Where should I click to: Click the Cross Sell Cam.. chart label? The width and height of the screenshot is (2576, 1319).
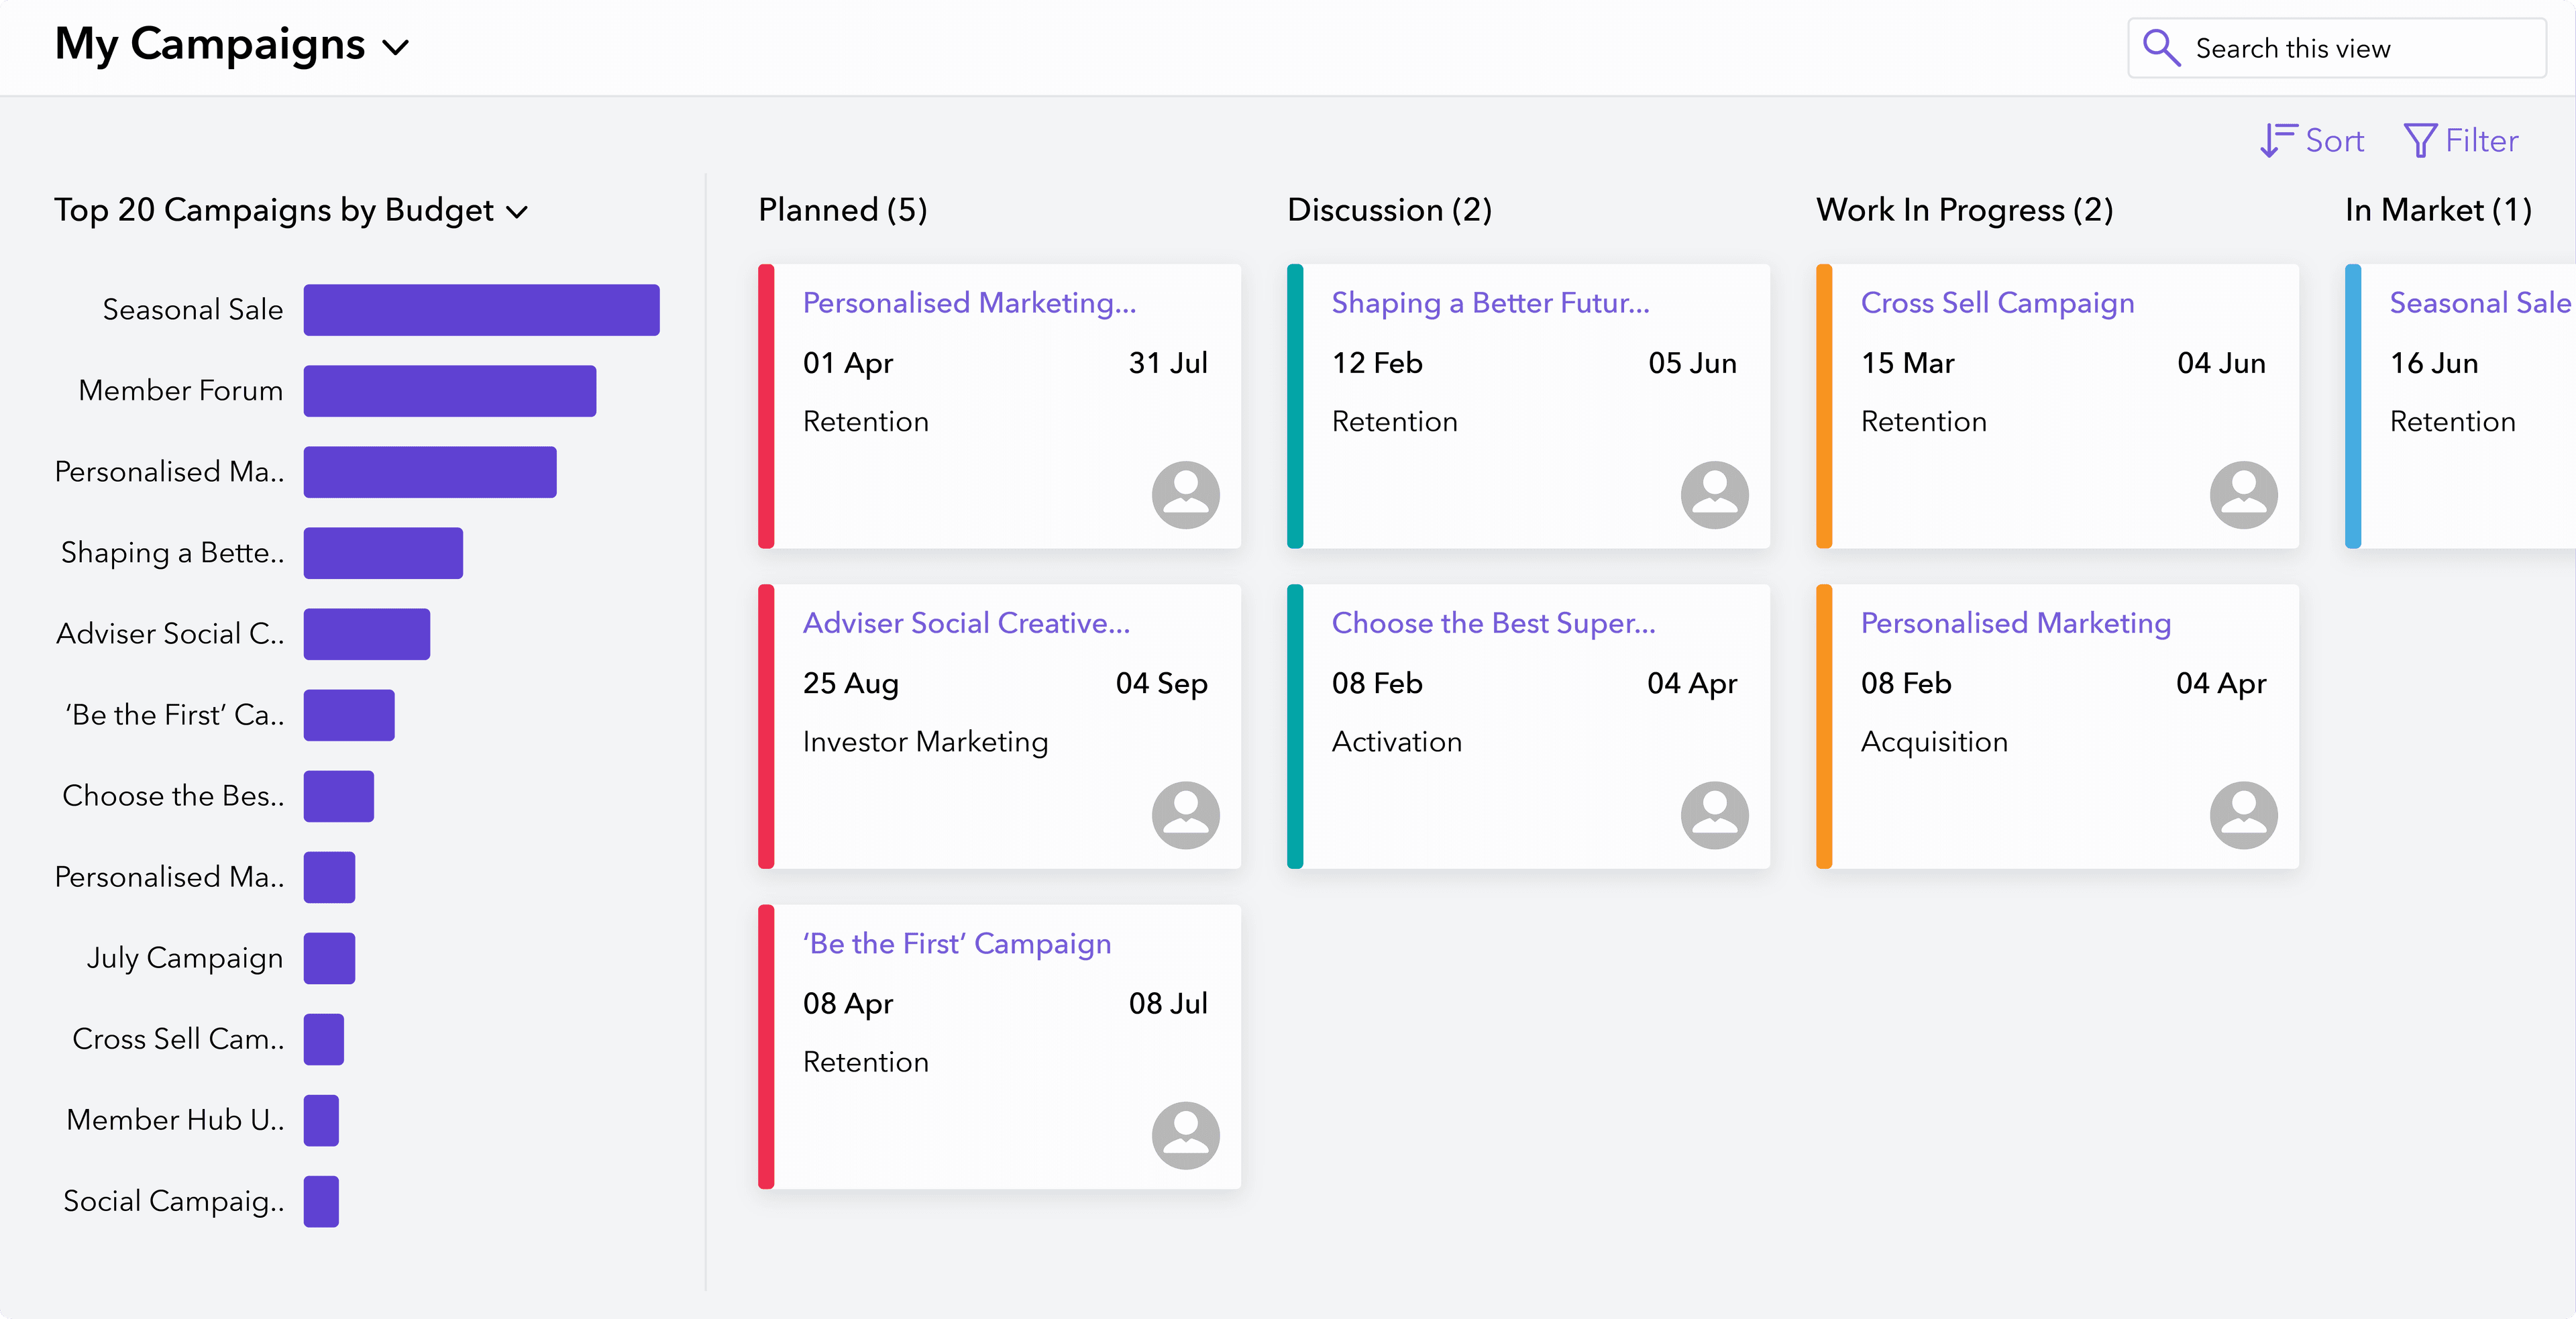click(178, 1039)
